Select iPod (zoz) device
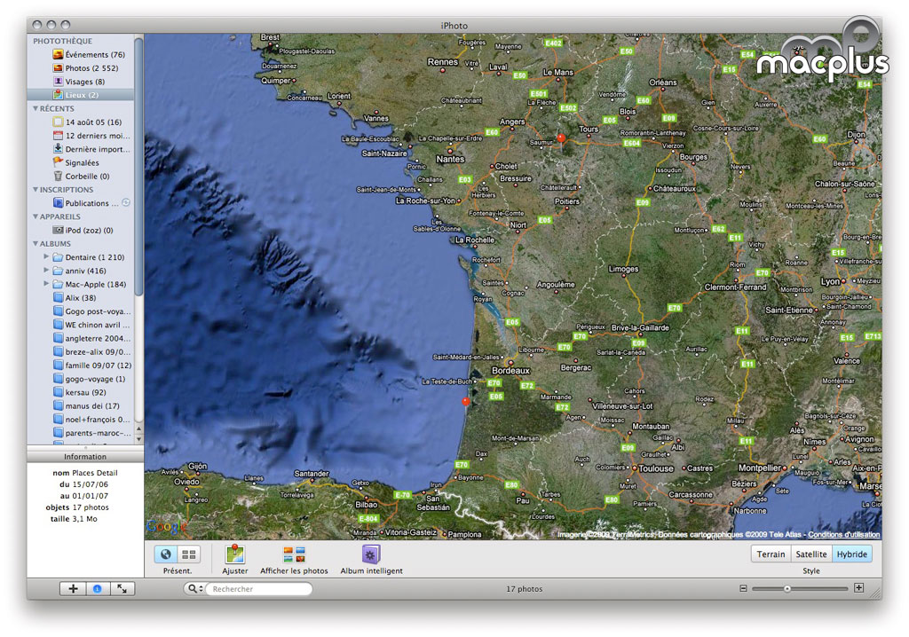 tap(83, 230)
